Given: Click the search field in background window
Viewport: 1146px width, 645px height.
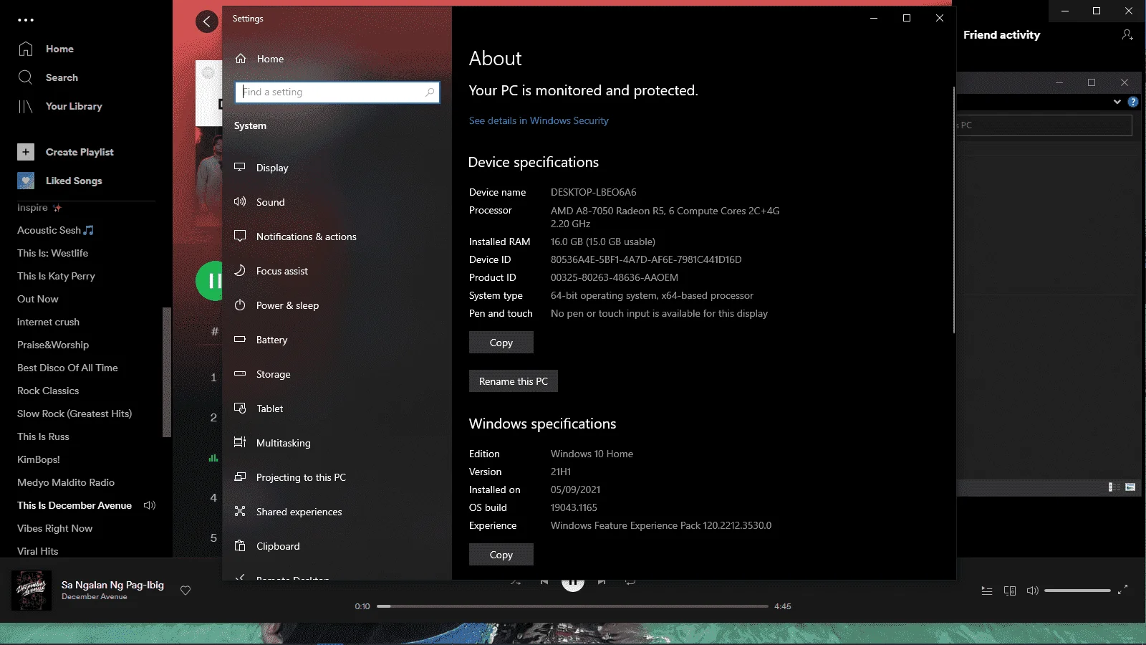Looking at the screenshot, I should pos(1046,125).
